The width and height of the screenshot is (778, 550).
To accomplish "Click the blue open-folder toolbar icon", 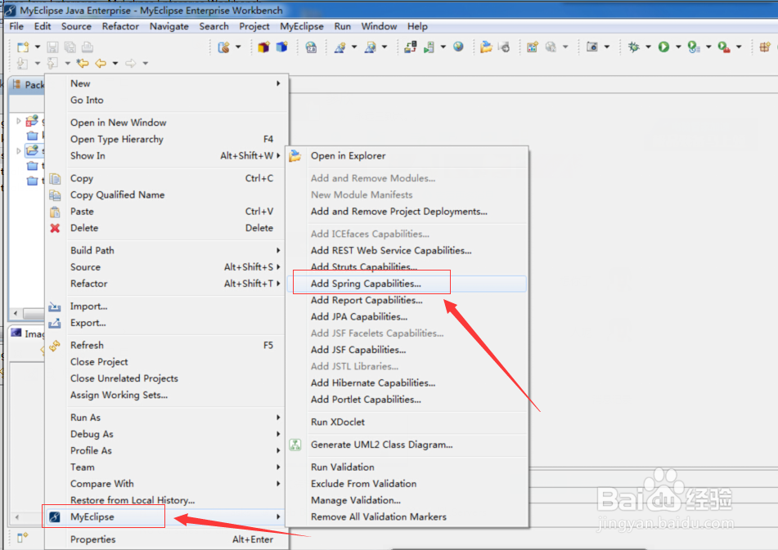I will pos(486,47).
